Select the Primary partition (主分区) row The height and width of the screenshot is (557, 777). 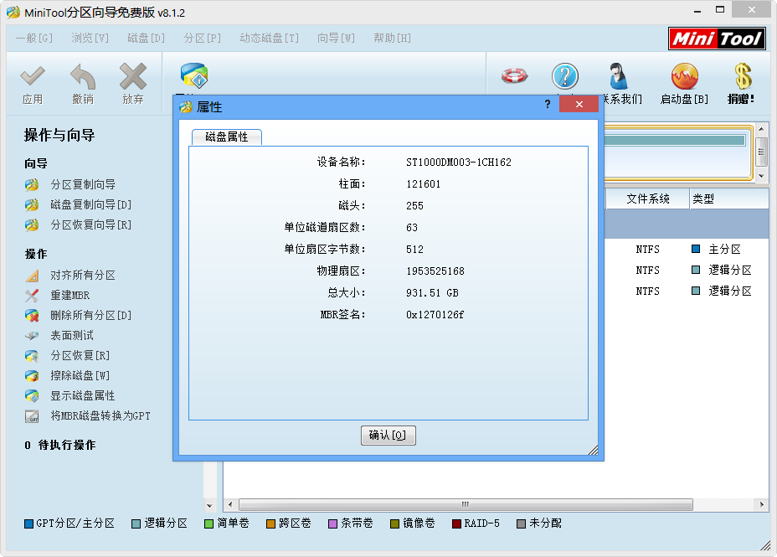(x=687, y=250)
